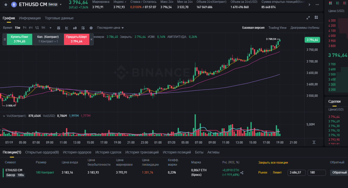Select the Время line chart mode

[x=8, y=28]
